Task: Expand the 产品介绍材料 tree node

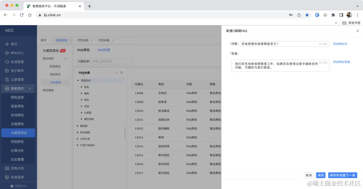Action: [78, 145]
